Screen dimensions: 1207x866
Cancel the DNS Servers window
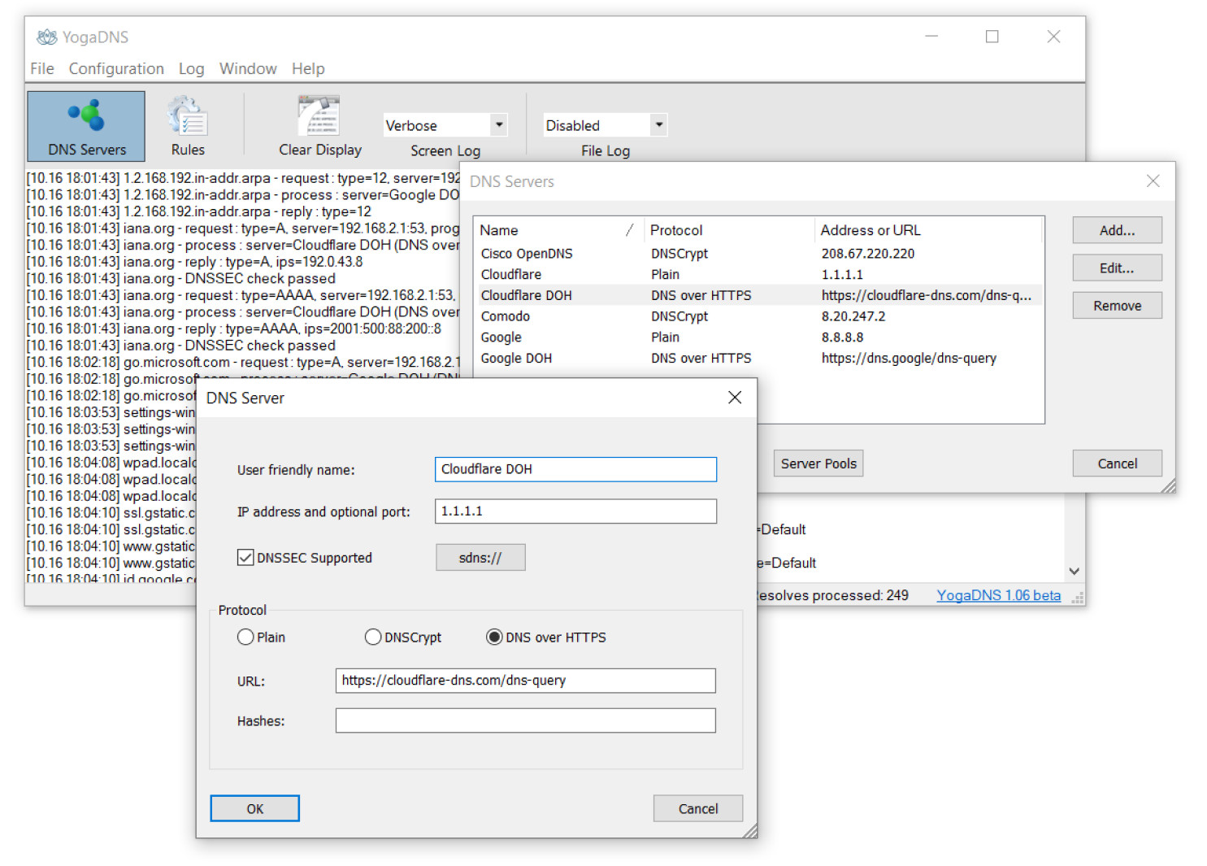point(1117,463)
